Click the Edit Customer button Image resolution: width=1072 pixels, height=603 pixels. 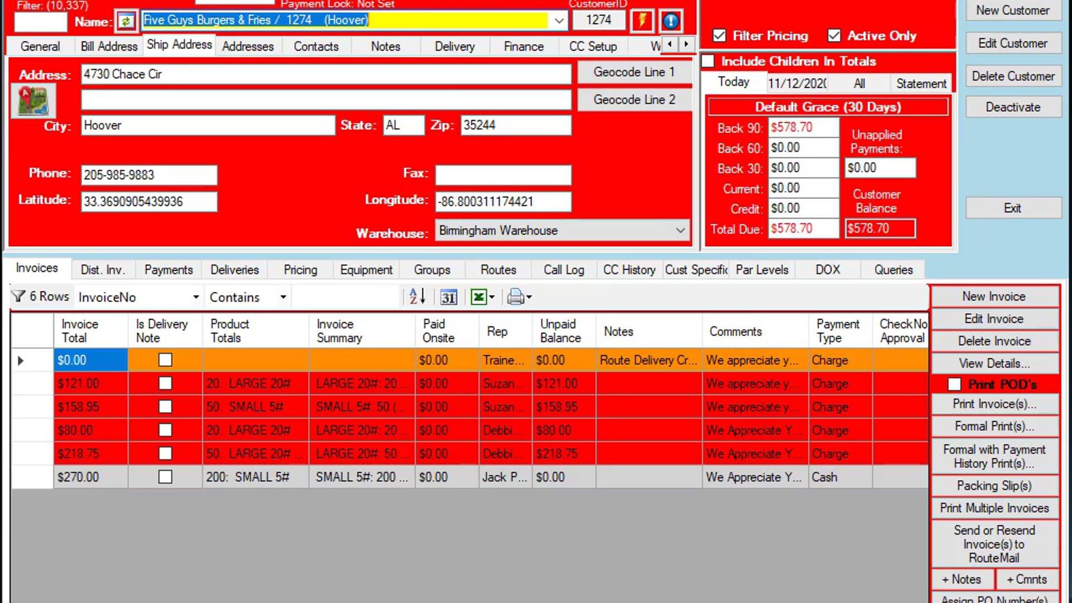(1013, 43)
